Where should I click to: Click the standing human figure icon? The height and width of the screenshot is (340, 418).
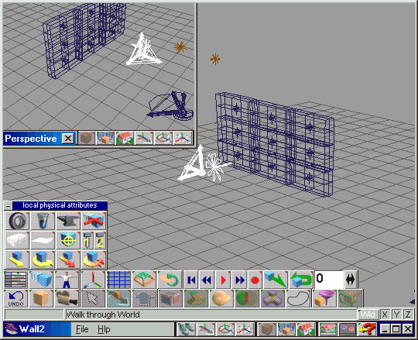tap(67, 280)
